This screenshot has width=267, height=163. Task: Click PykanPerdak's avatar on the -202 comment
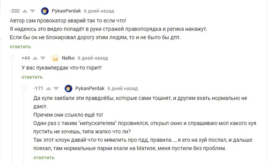(45, 11)
